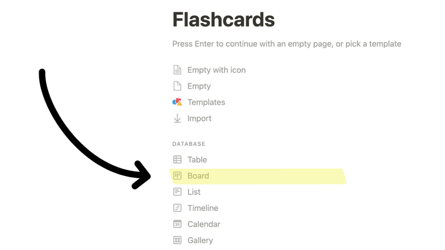Click the blank Empty page icon

pyautogui.click(x=177, y=86)
